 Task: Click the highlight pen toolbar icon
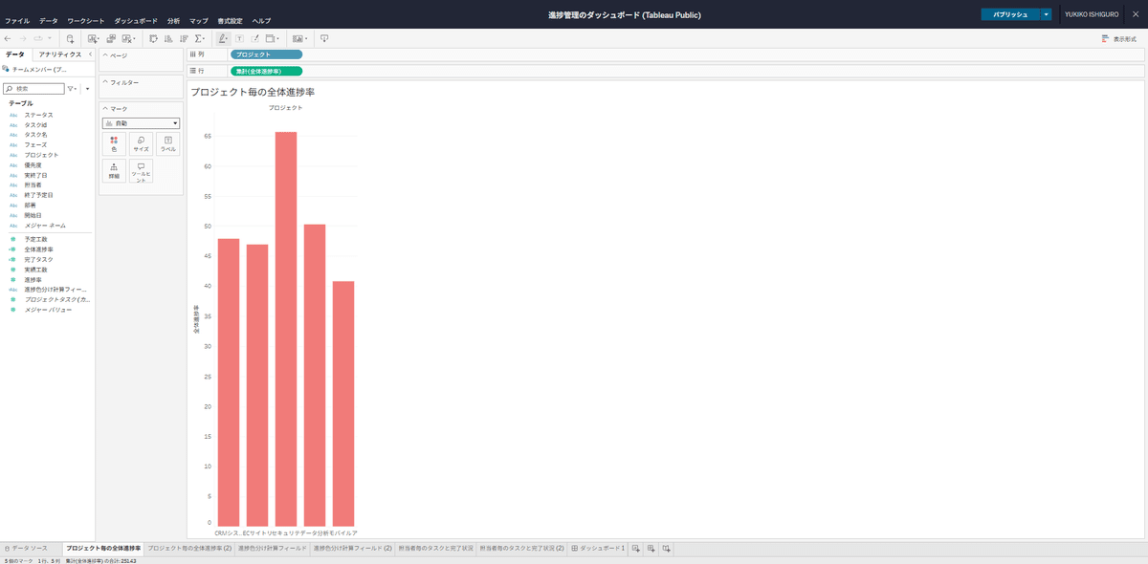(224, 39)
